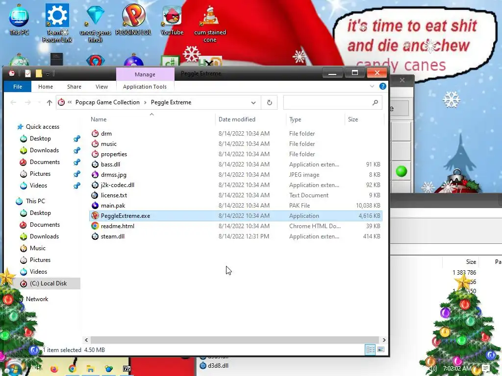Viewport: 502px width, 376px height.
Task: Switch to Large icons view layout icon
Action: [380, 350]
